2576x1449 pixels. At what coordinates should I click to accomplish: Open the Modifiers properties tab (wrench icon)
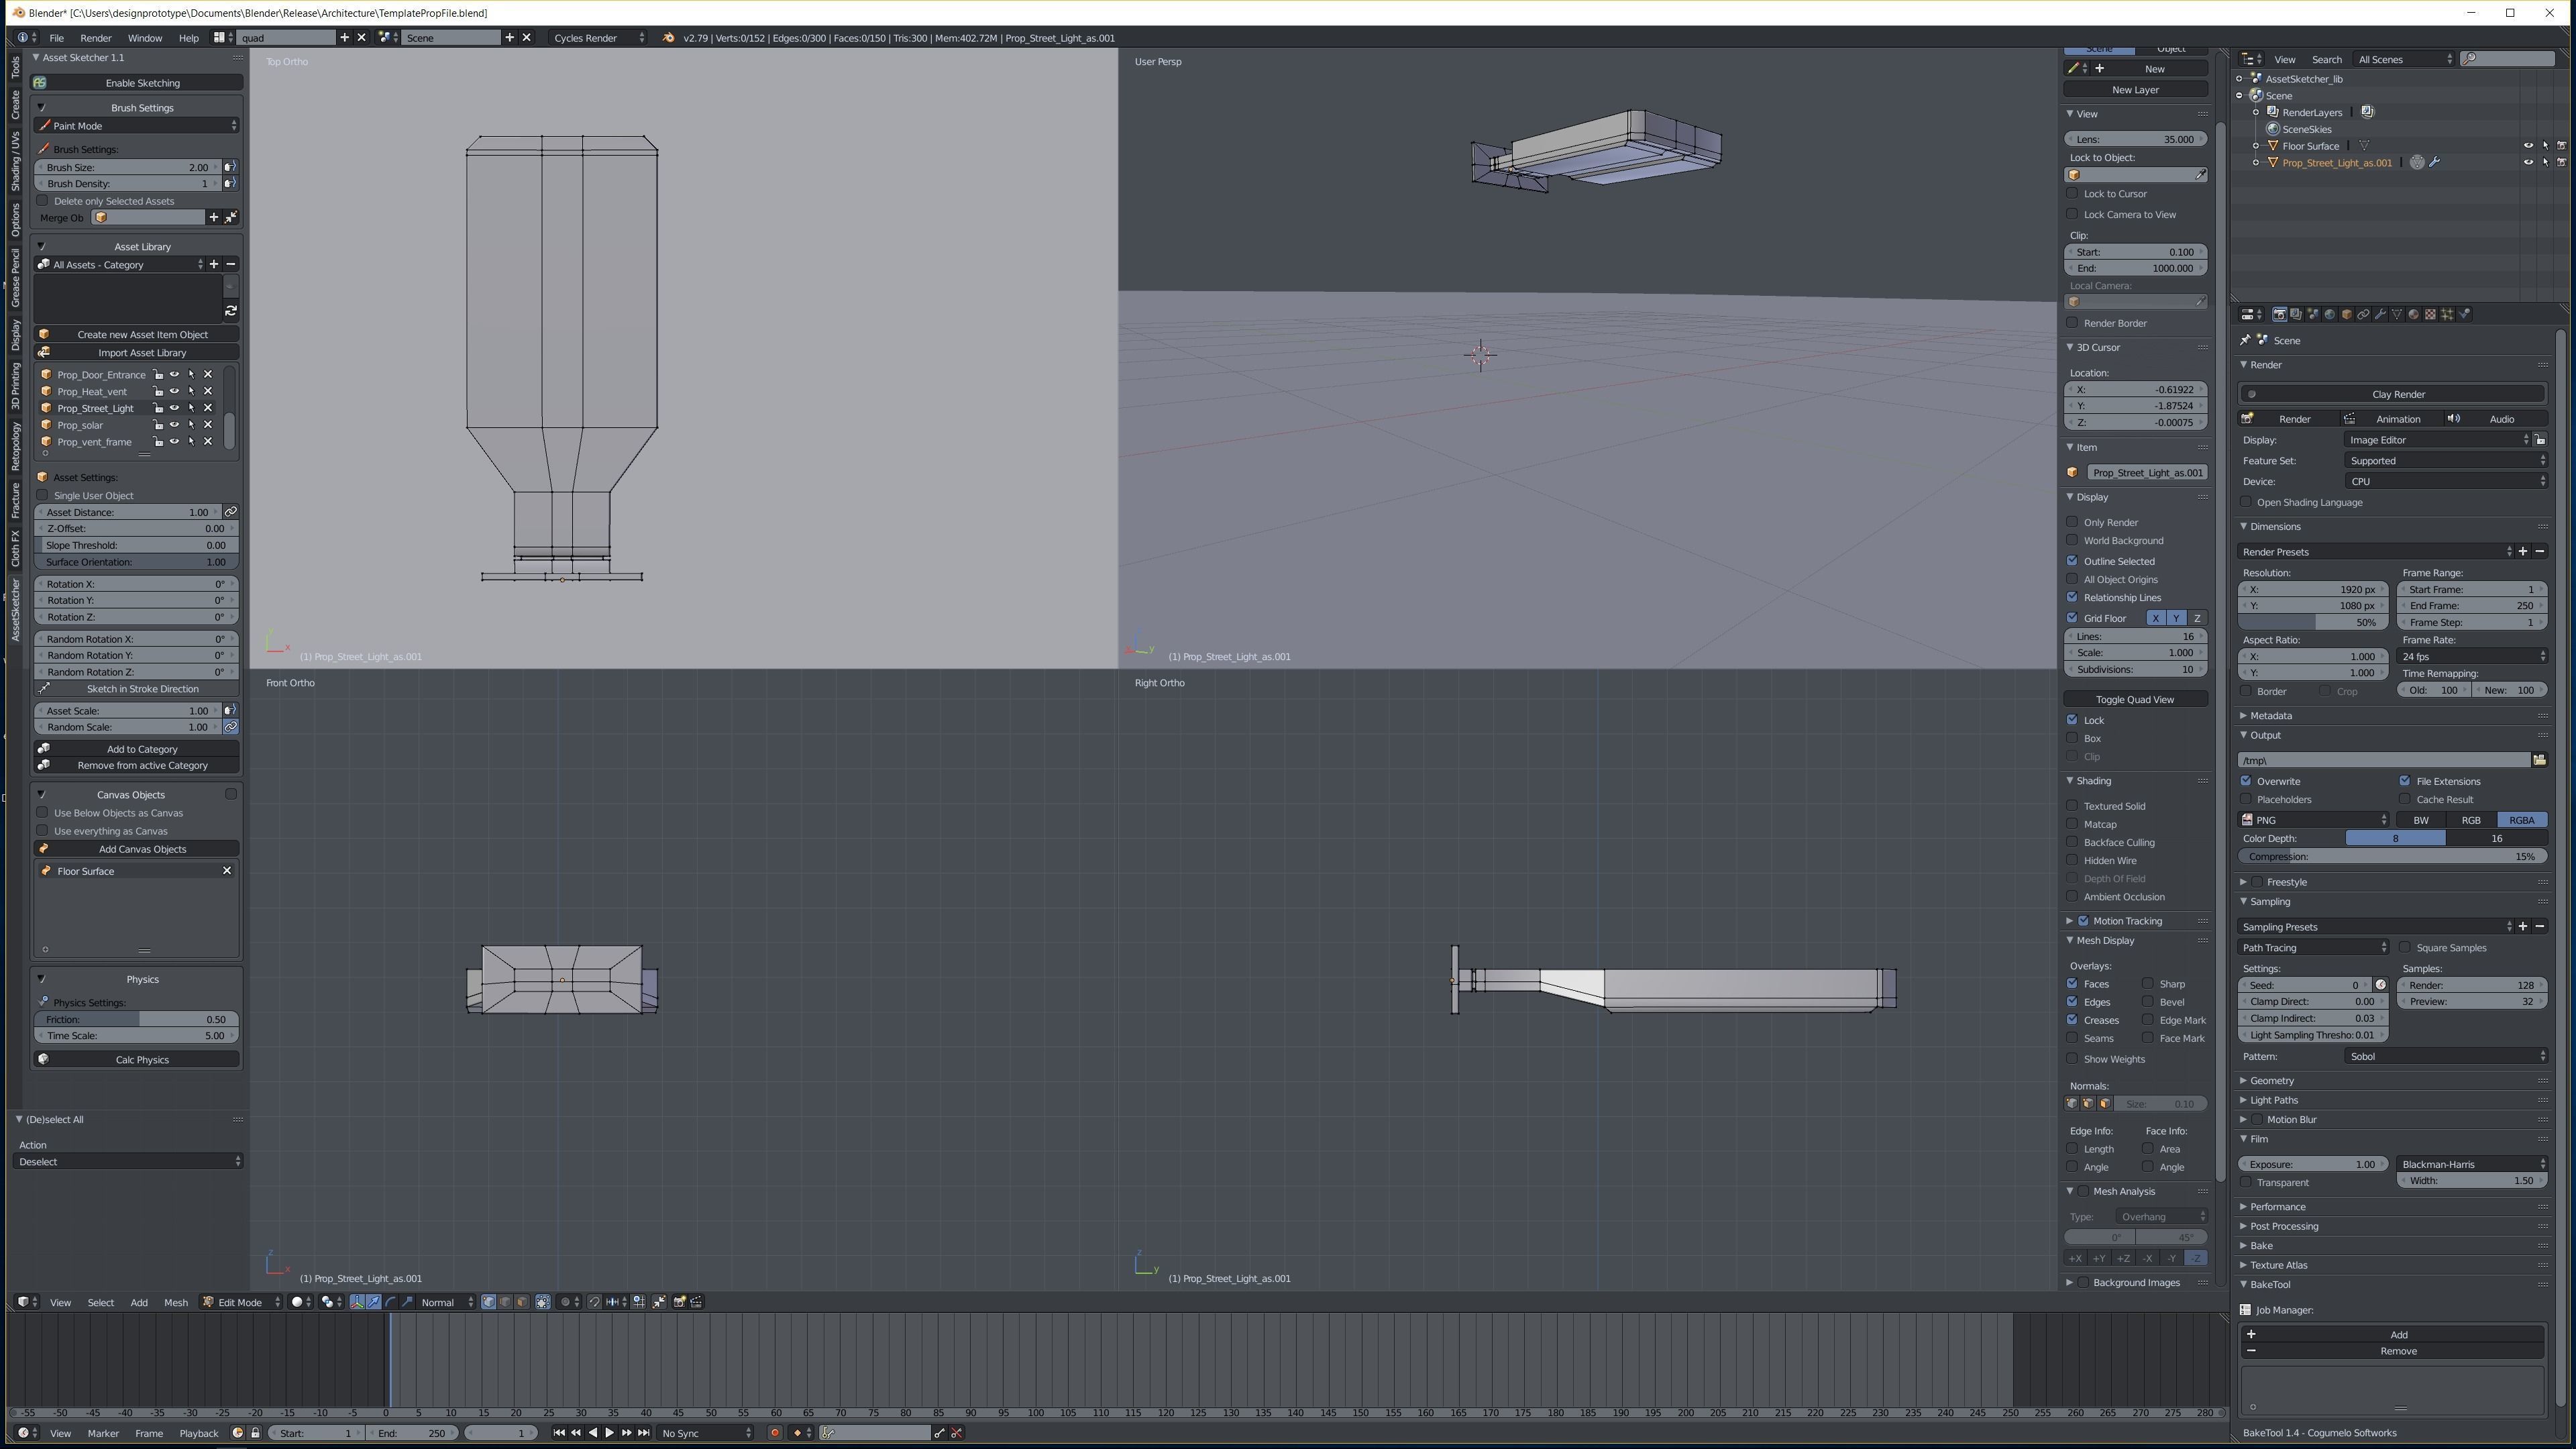click(2381, 314)
